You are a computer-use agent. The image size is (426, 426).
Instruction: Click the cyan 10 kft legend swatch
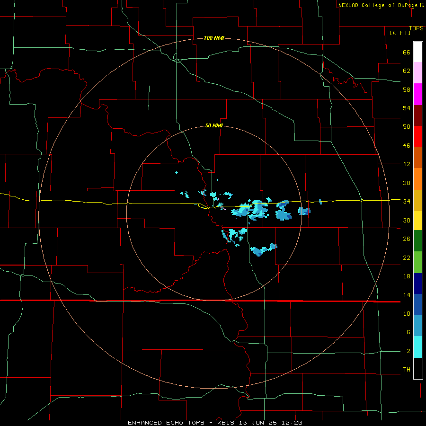[418, 347]
